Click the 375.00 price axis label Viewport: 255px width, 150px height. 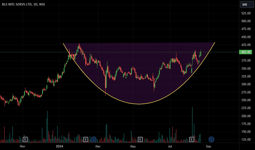[246, 61]
